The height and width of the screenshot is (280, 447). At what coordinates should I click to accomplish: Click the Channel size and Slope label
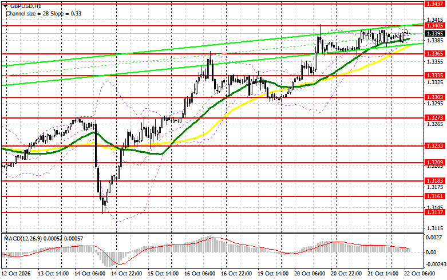[x=43, y=13]
